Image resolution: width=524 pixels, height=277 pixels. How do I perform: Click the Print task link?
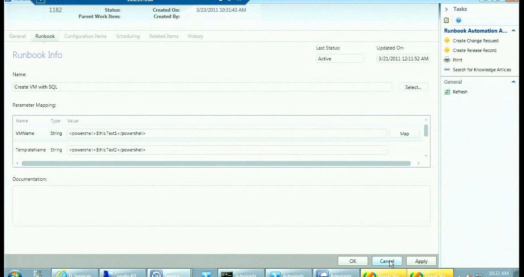457,60
